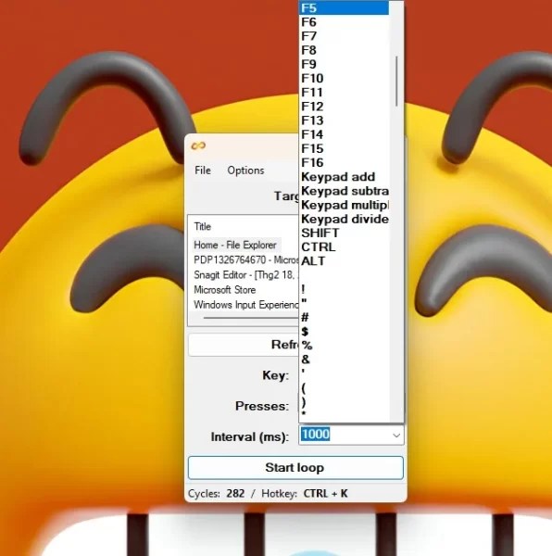The width and height of the screenshot is (552, 556).
Task: Click the key list vertical scrollbar thumb
Action: point(396,81)
